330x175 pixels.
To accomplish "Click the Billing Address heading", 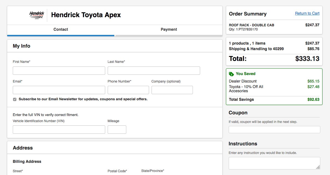I will [27, 161].
